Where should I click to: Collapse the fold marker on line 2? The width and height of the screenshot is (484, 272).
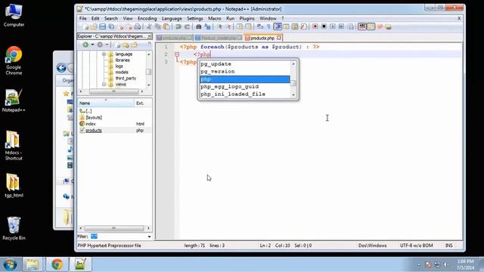click(177, 54)
